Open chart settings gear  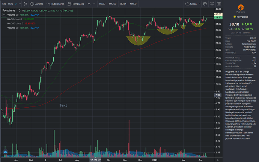[x=205, y=4]
